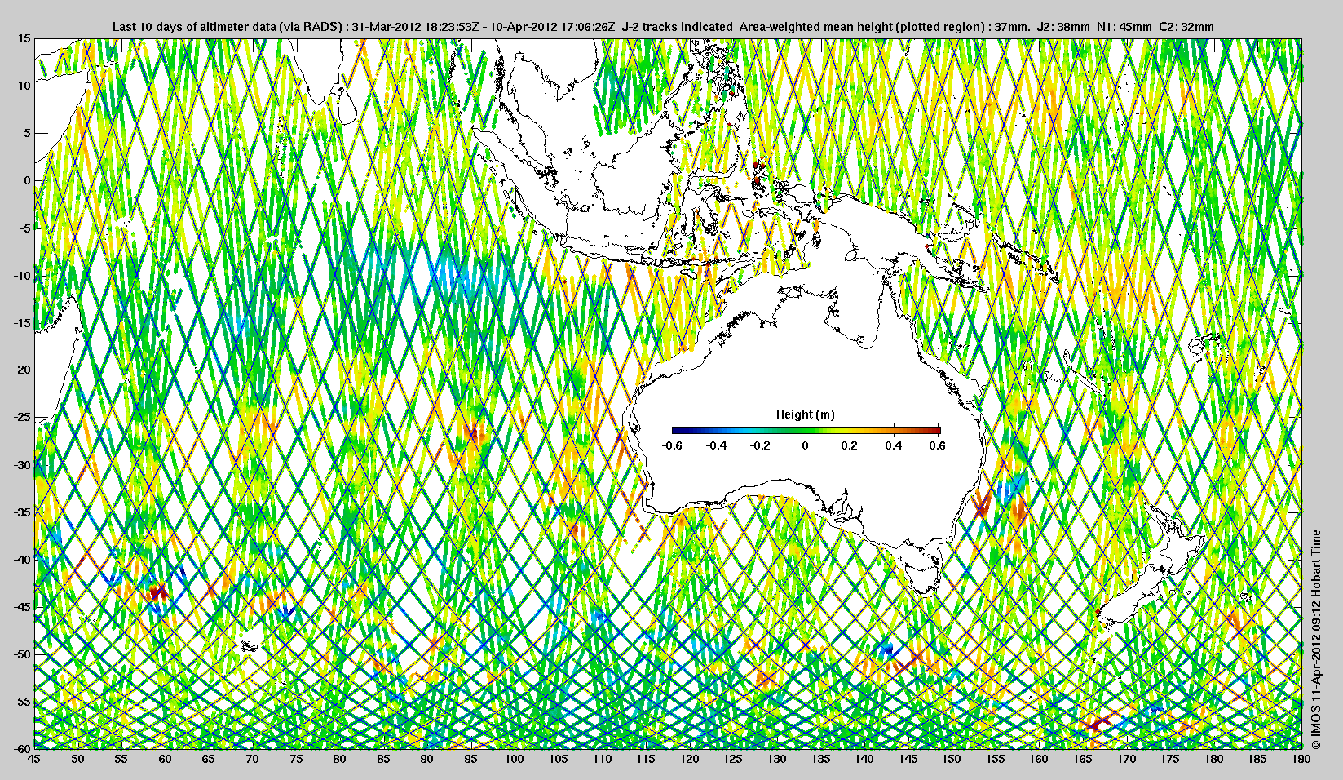
Task: Click the '-0.4' colorbar tick label
Action: [717, 445]
